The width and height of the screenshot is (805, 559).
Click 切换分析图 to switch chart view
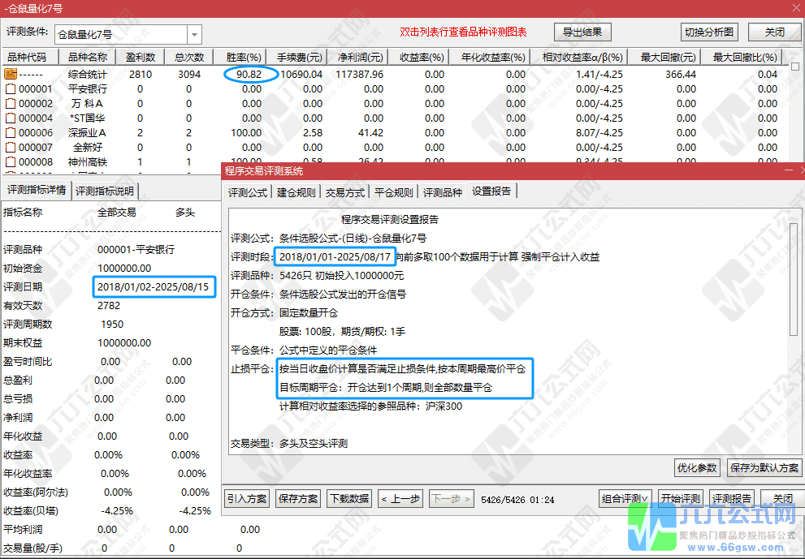coord(709,32)
